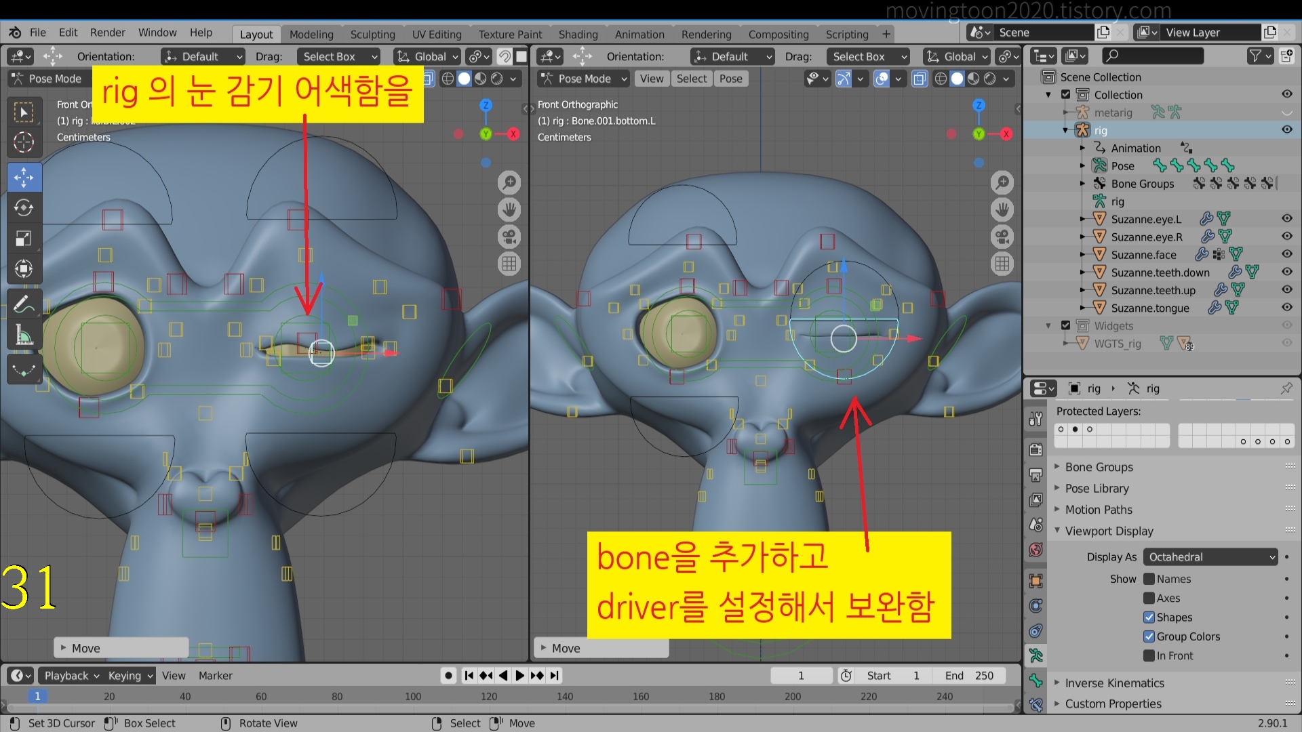Open left viewport Orientation Default dropdown
The image size is (1302, 732).
pos(202,56)
